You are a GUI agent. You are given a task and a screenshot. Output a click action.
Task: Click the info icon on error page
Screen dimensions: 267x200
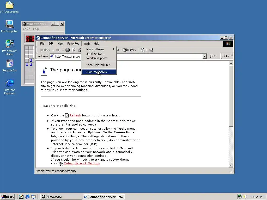tap(44, 71)
